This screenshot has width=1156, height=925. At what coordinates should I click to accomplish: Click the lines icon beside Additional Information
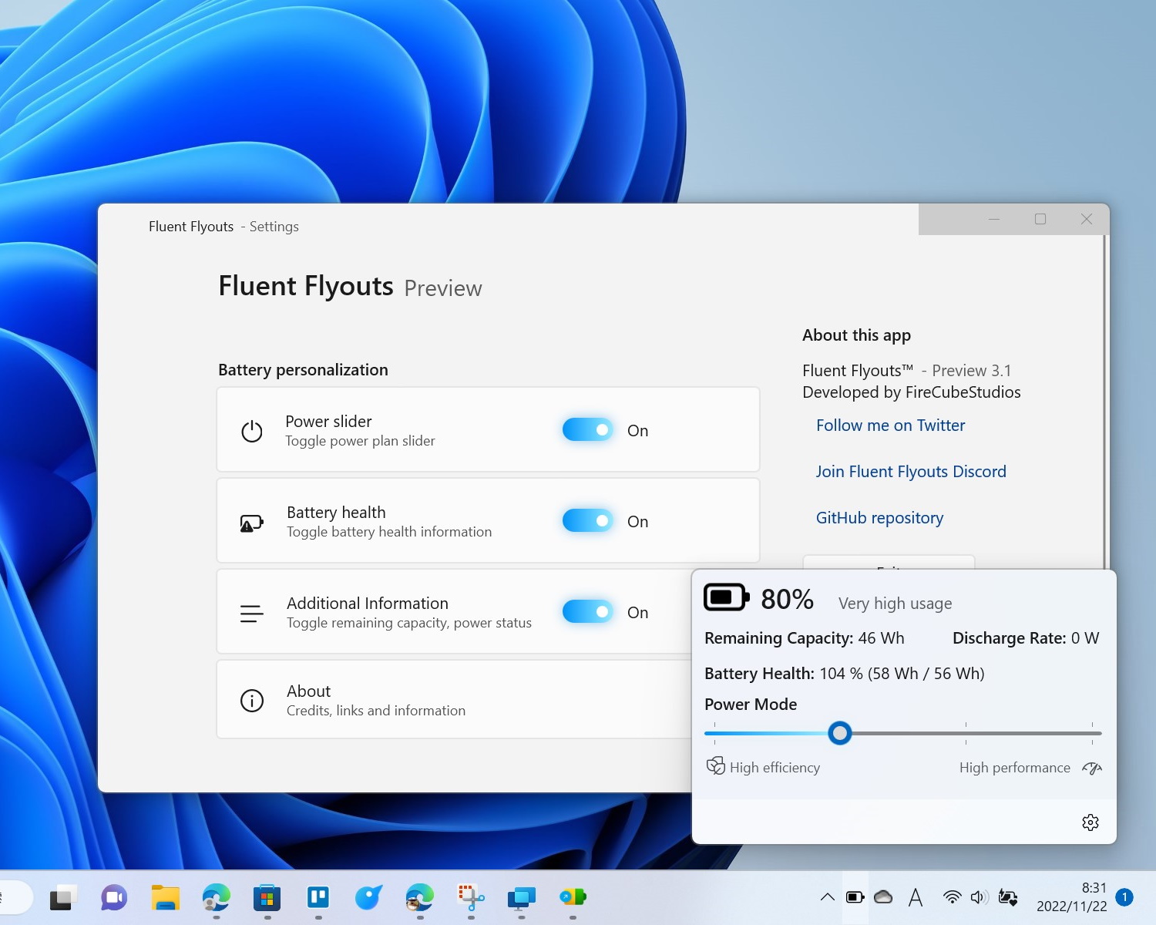[x=252, y=614]
